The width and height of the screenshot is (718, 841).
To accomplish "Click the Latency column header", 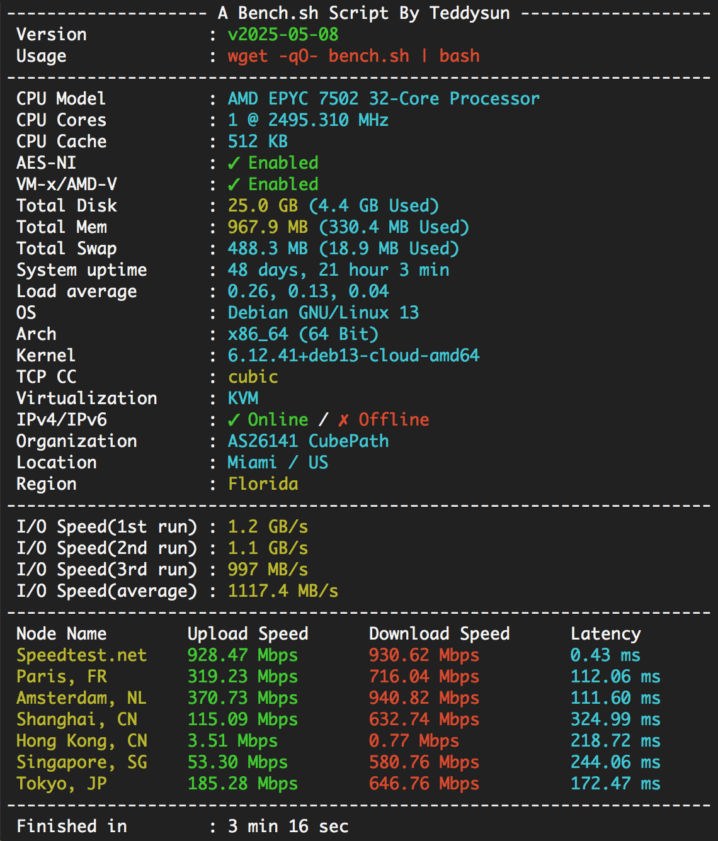I will pyautogui.click(x=605, y=634).
